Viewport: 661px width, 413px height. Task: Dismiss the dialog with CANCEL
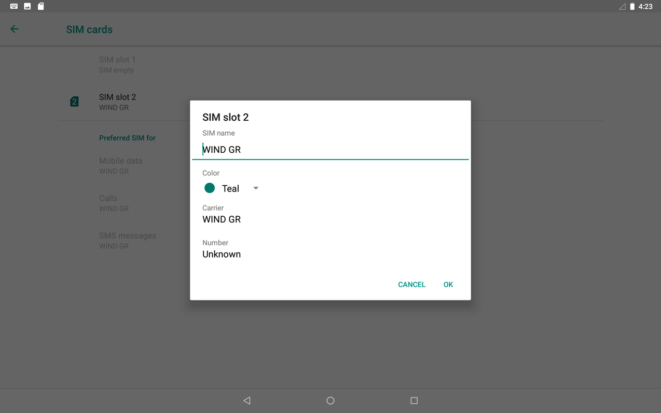(x=411, y=284)
